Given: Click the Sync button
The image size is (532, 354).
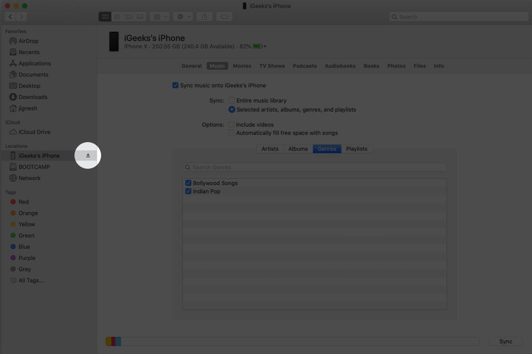Looking at the screenshot, I should [505, 341].
